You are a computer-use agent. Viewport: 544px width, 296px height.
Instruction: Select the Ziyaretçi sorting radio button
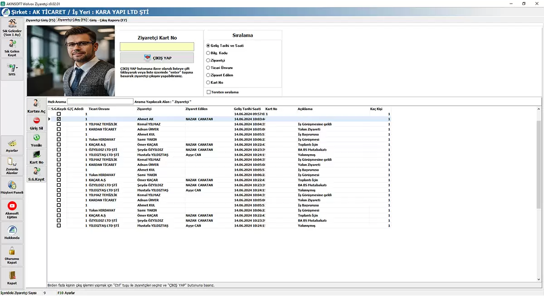coord(208,60)
